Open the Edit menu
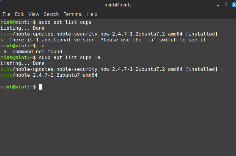The height and width of the screenshot is (156, 236). tap(19, 14)
